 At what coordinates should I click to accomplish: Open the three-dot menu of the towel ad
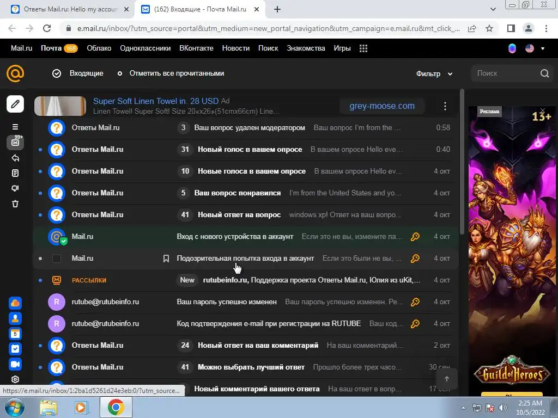(445, 106)
